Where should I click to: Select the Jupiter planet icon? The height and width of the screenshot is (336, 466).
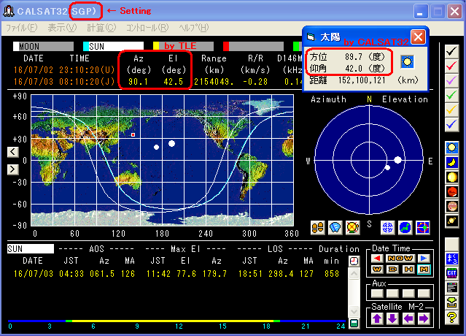pyautogui.click(x=451, y=207)
